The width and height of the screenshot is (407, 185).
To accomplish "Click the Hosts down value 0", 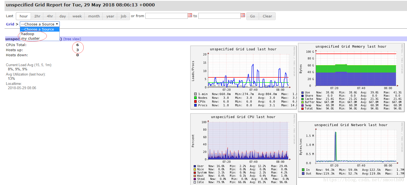I will 78,55.
